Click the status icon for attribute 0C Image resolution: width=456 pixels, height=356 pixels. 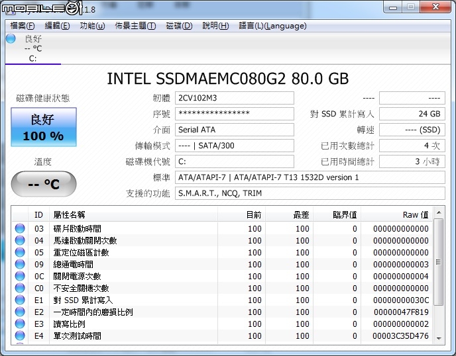click(x=20, y=276)
